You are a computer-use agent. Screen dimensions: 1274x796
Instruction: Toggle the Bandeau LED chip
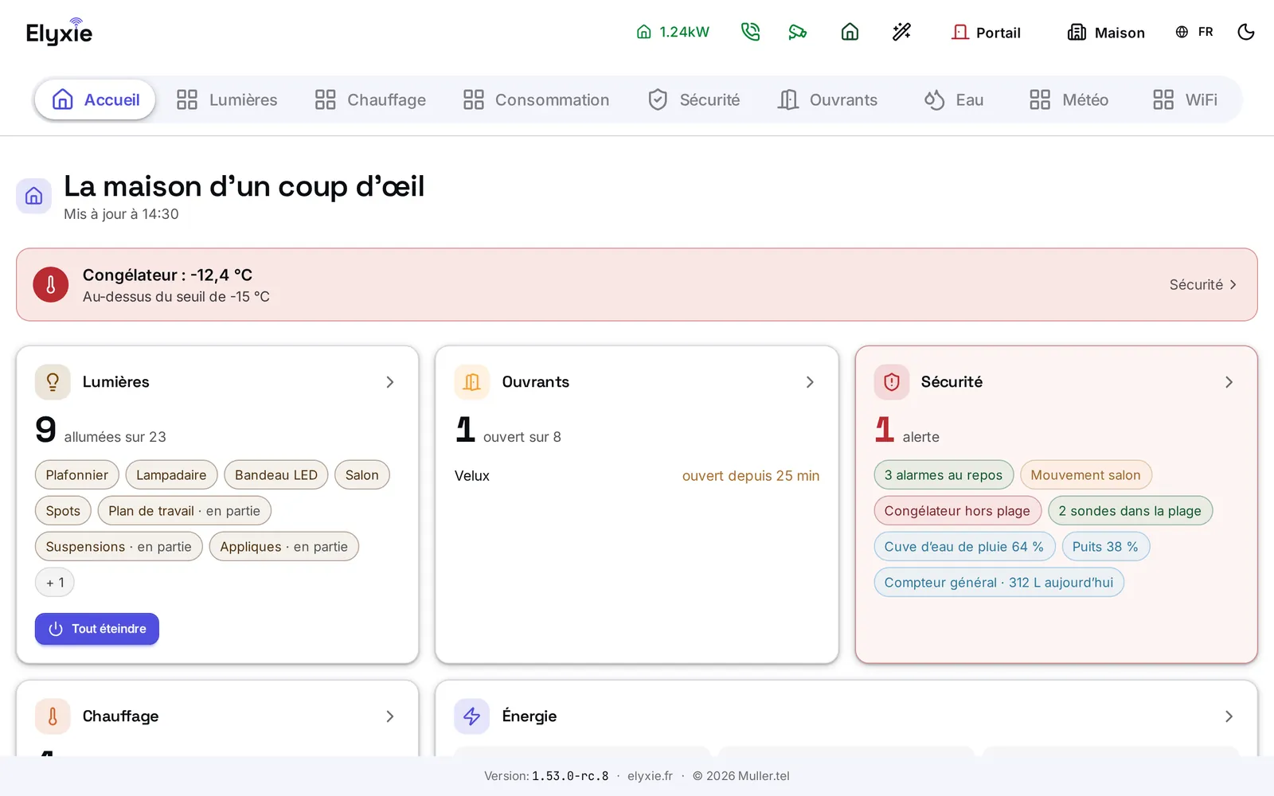(276, 475)
